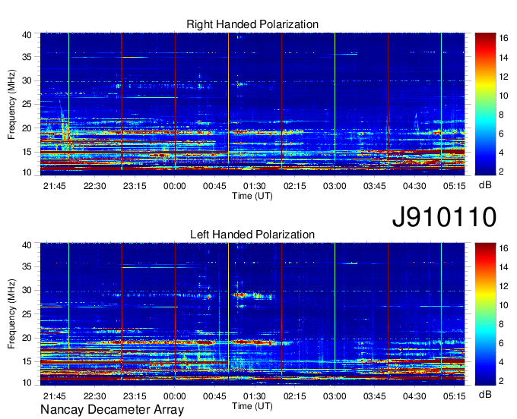Click 10 MHz tick on Left Handed frequency axis
This screenshot has height=419, width=517.
coord(27,383)
